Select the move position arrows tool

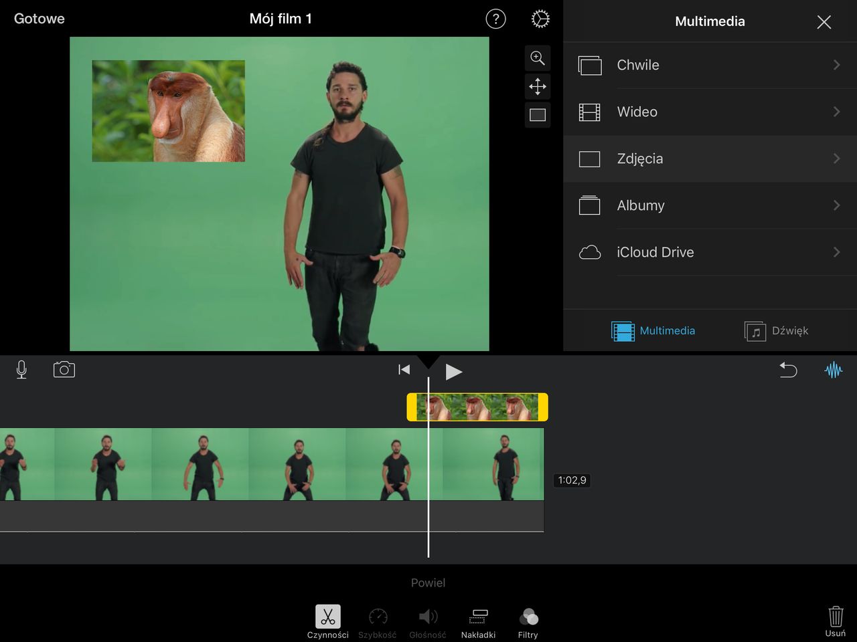(x=538, y=86)
